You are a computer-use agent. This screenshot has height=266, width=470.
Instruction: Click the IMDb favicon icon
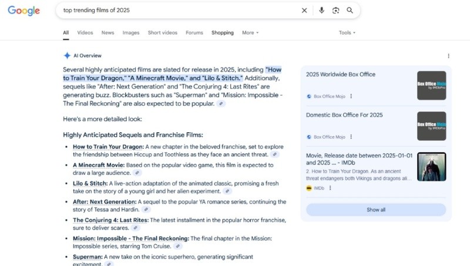(x=309, y=188)
